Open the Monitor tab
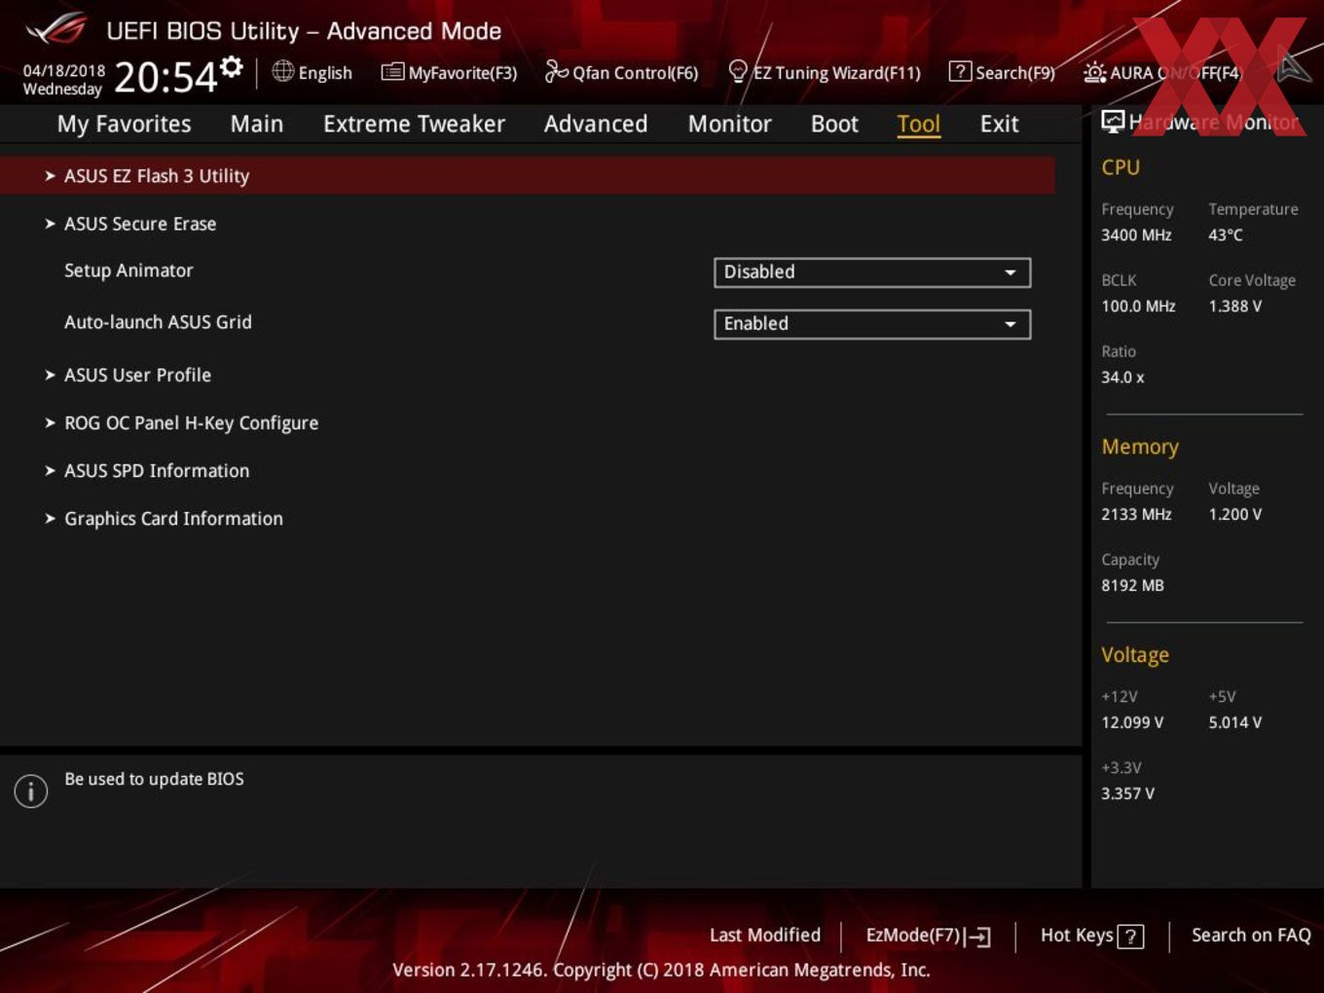 pos(729,124)
